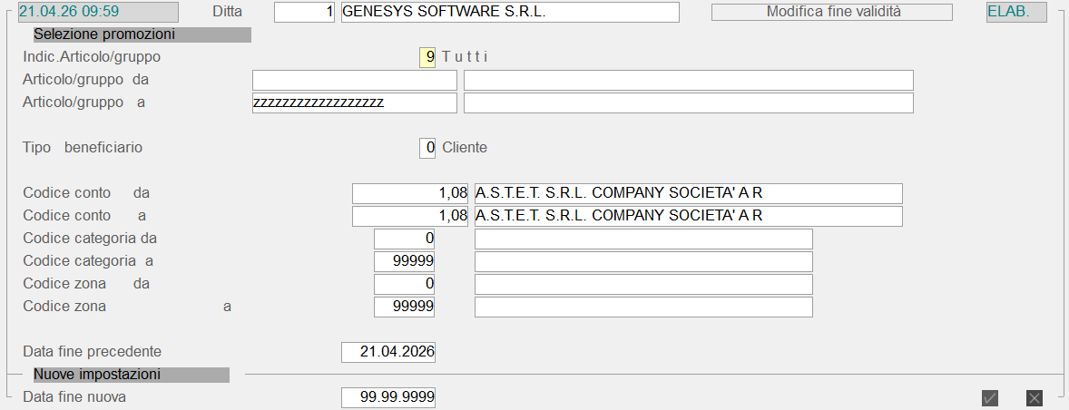Select the Codice categoria a field
The height and width of the screenshot is (410, 1069).
(x=405, y=261)
